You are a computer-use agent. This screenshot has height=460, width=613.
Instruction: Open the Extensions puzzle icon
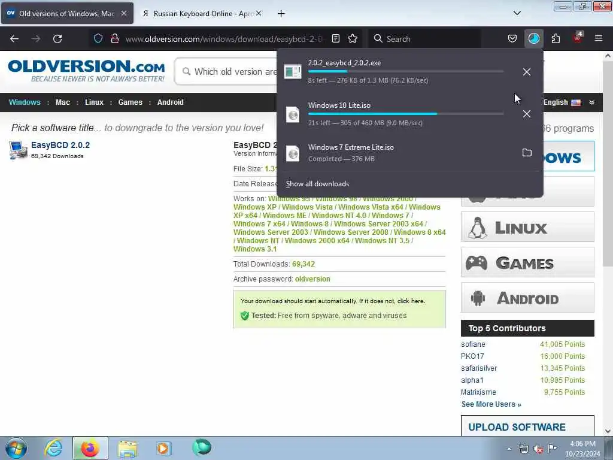click(556, 38)
